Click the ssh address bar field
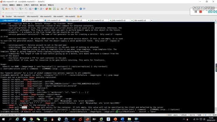This screenshot has height=122, width=217. coord(96,13)
